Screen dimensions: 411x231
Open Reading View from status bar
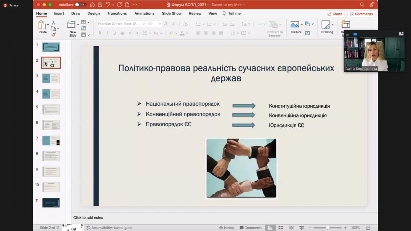291,228
